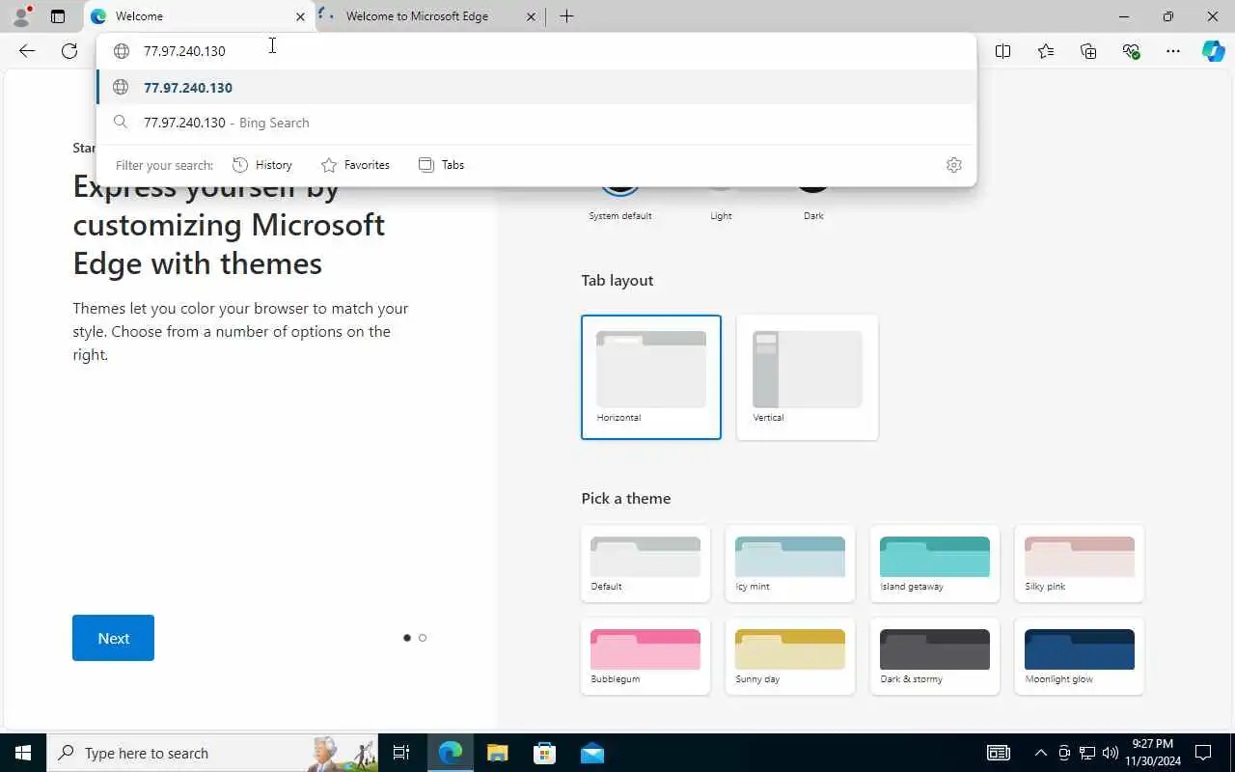The width and height of the screenshot is (1235, 772).
Task: Open a new tab with plus icon
Action: pyautogui.click(x=566, y=16)
